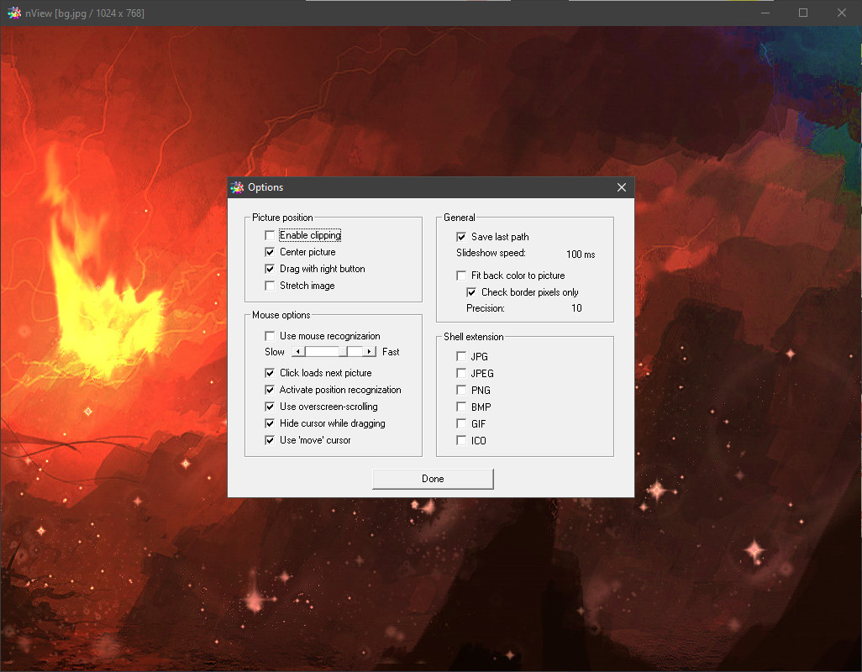Enable Fit back color to picture
The image size is (862, 672).
tap(461, 276)
